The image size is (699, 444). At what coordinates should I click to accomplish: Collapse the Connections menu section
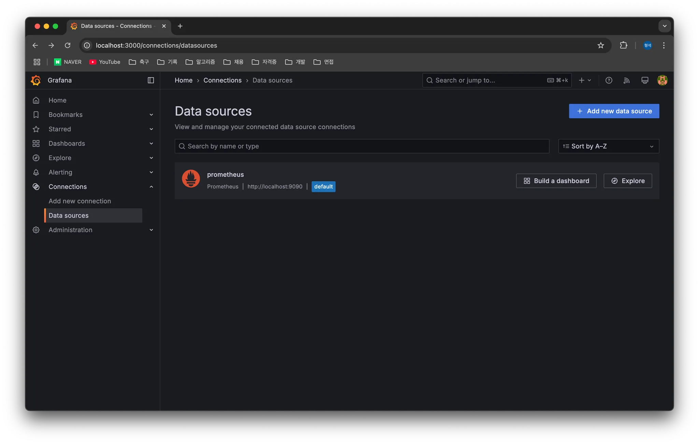tap(151, 187)
